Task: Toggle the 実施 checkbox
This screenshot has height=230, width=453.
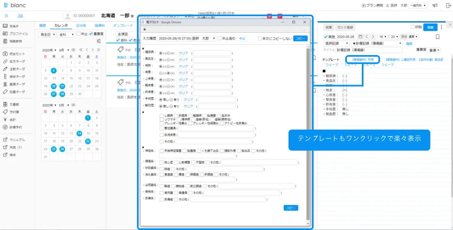Action: [326, 37]
